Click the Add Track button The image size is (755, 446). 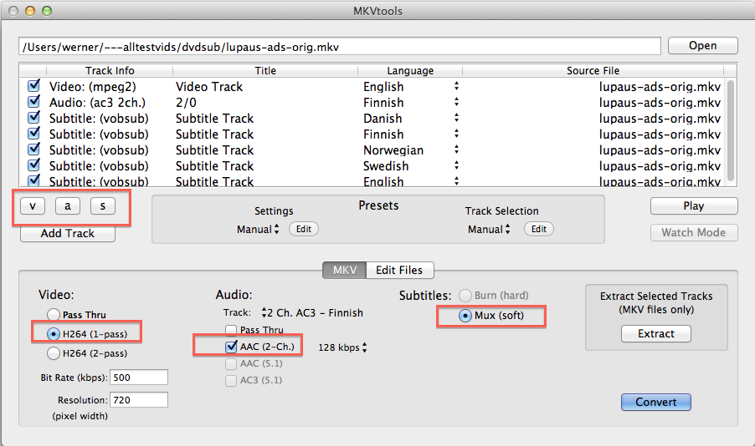[x=68, y=234]
